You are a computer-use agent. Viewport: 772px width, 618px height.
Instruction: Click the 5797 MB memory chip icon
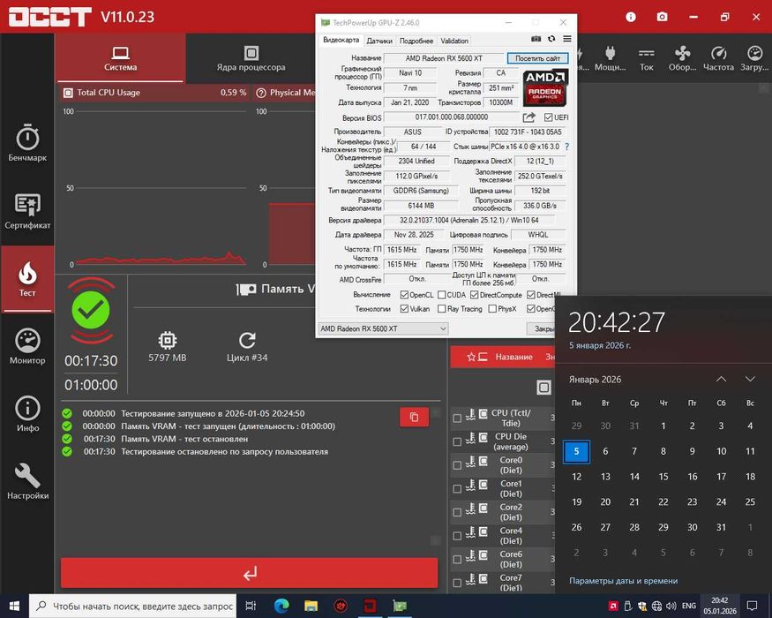[168, 340]
